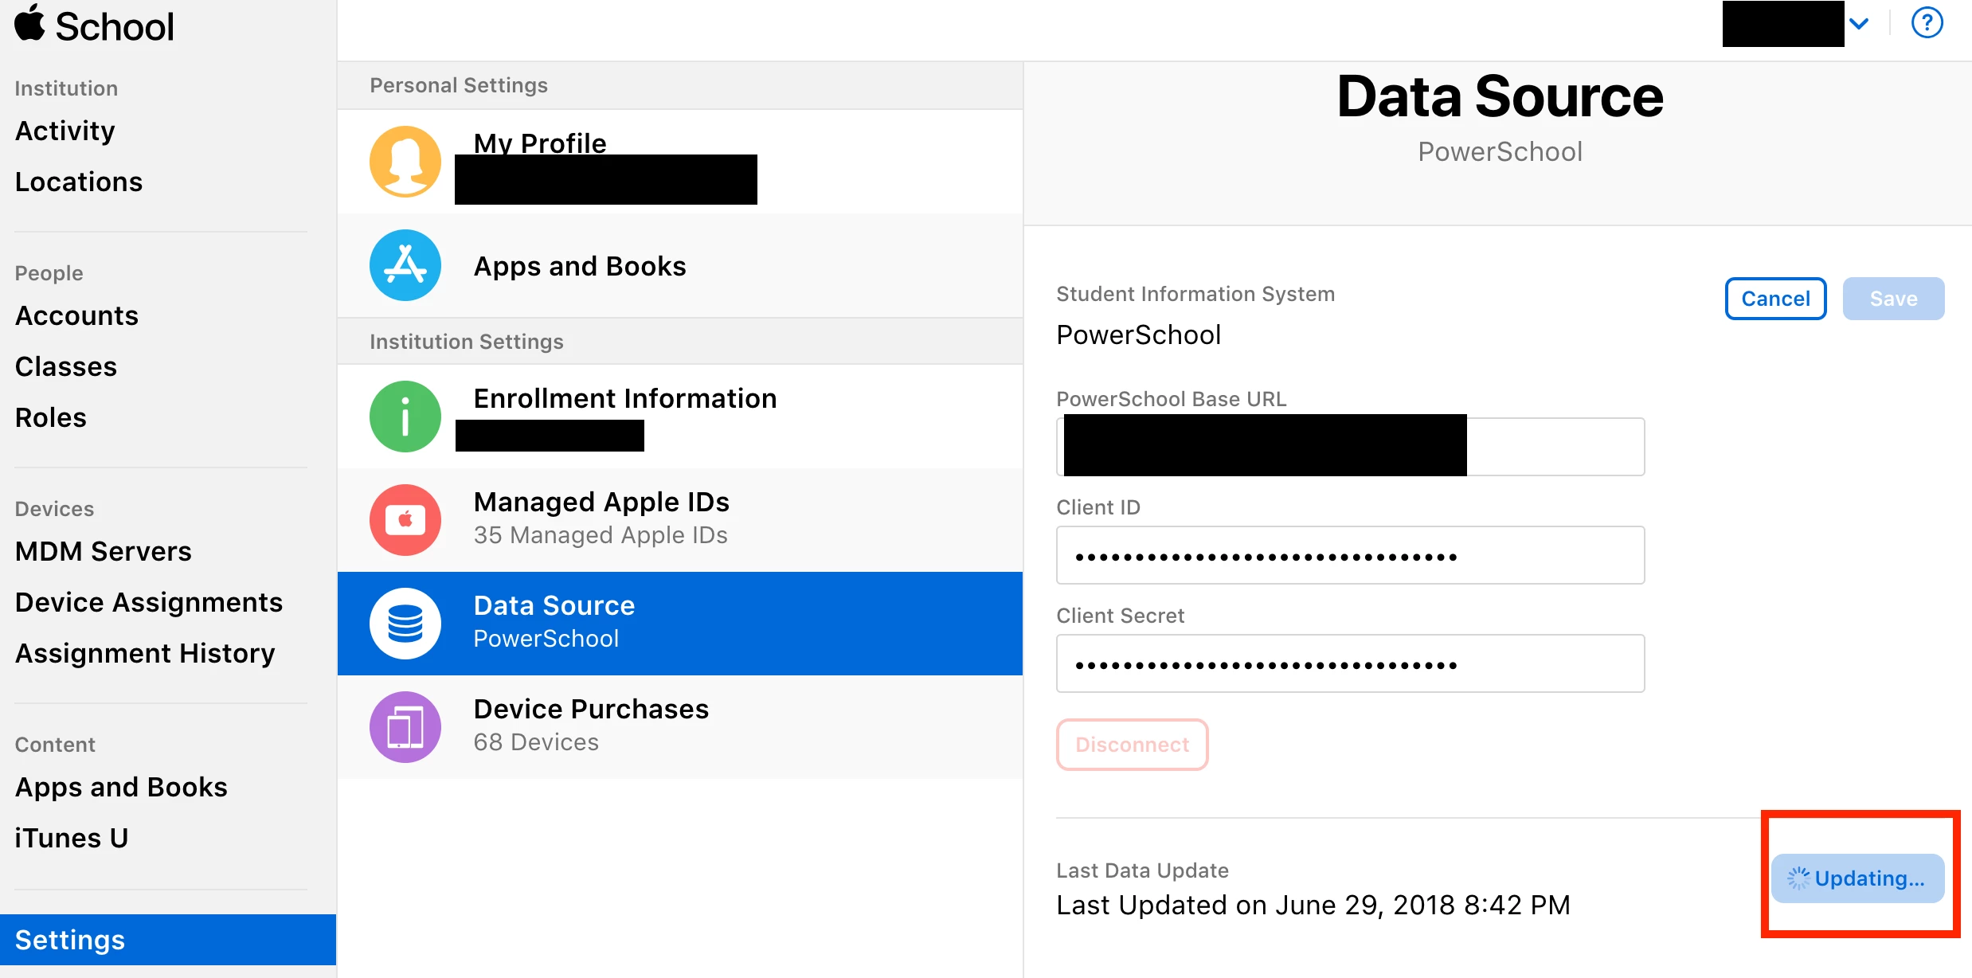Open the blue Apps and Books icon
The image size is (1972, 978).
[x=405, y=265]
